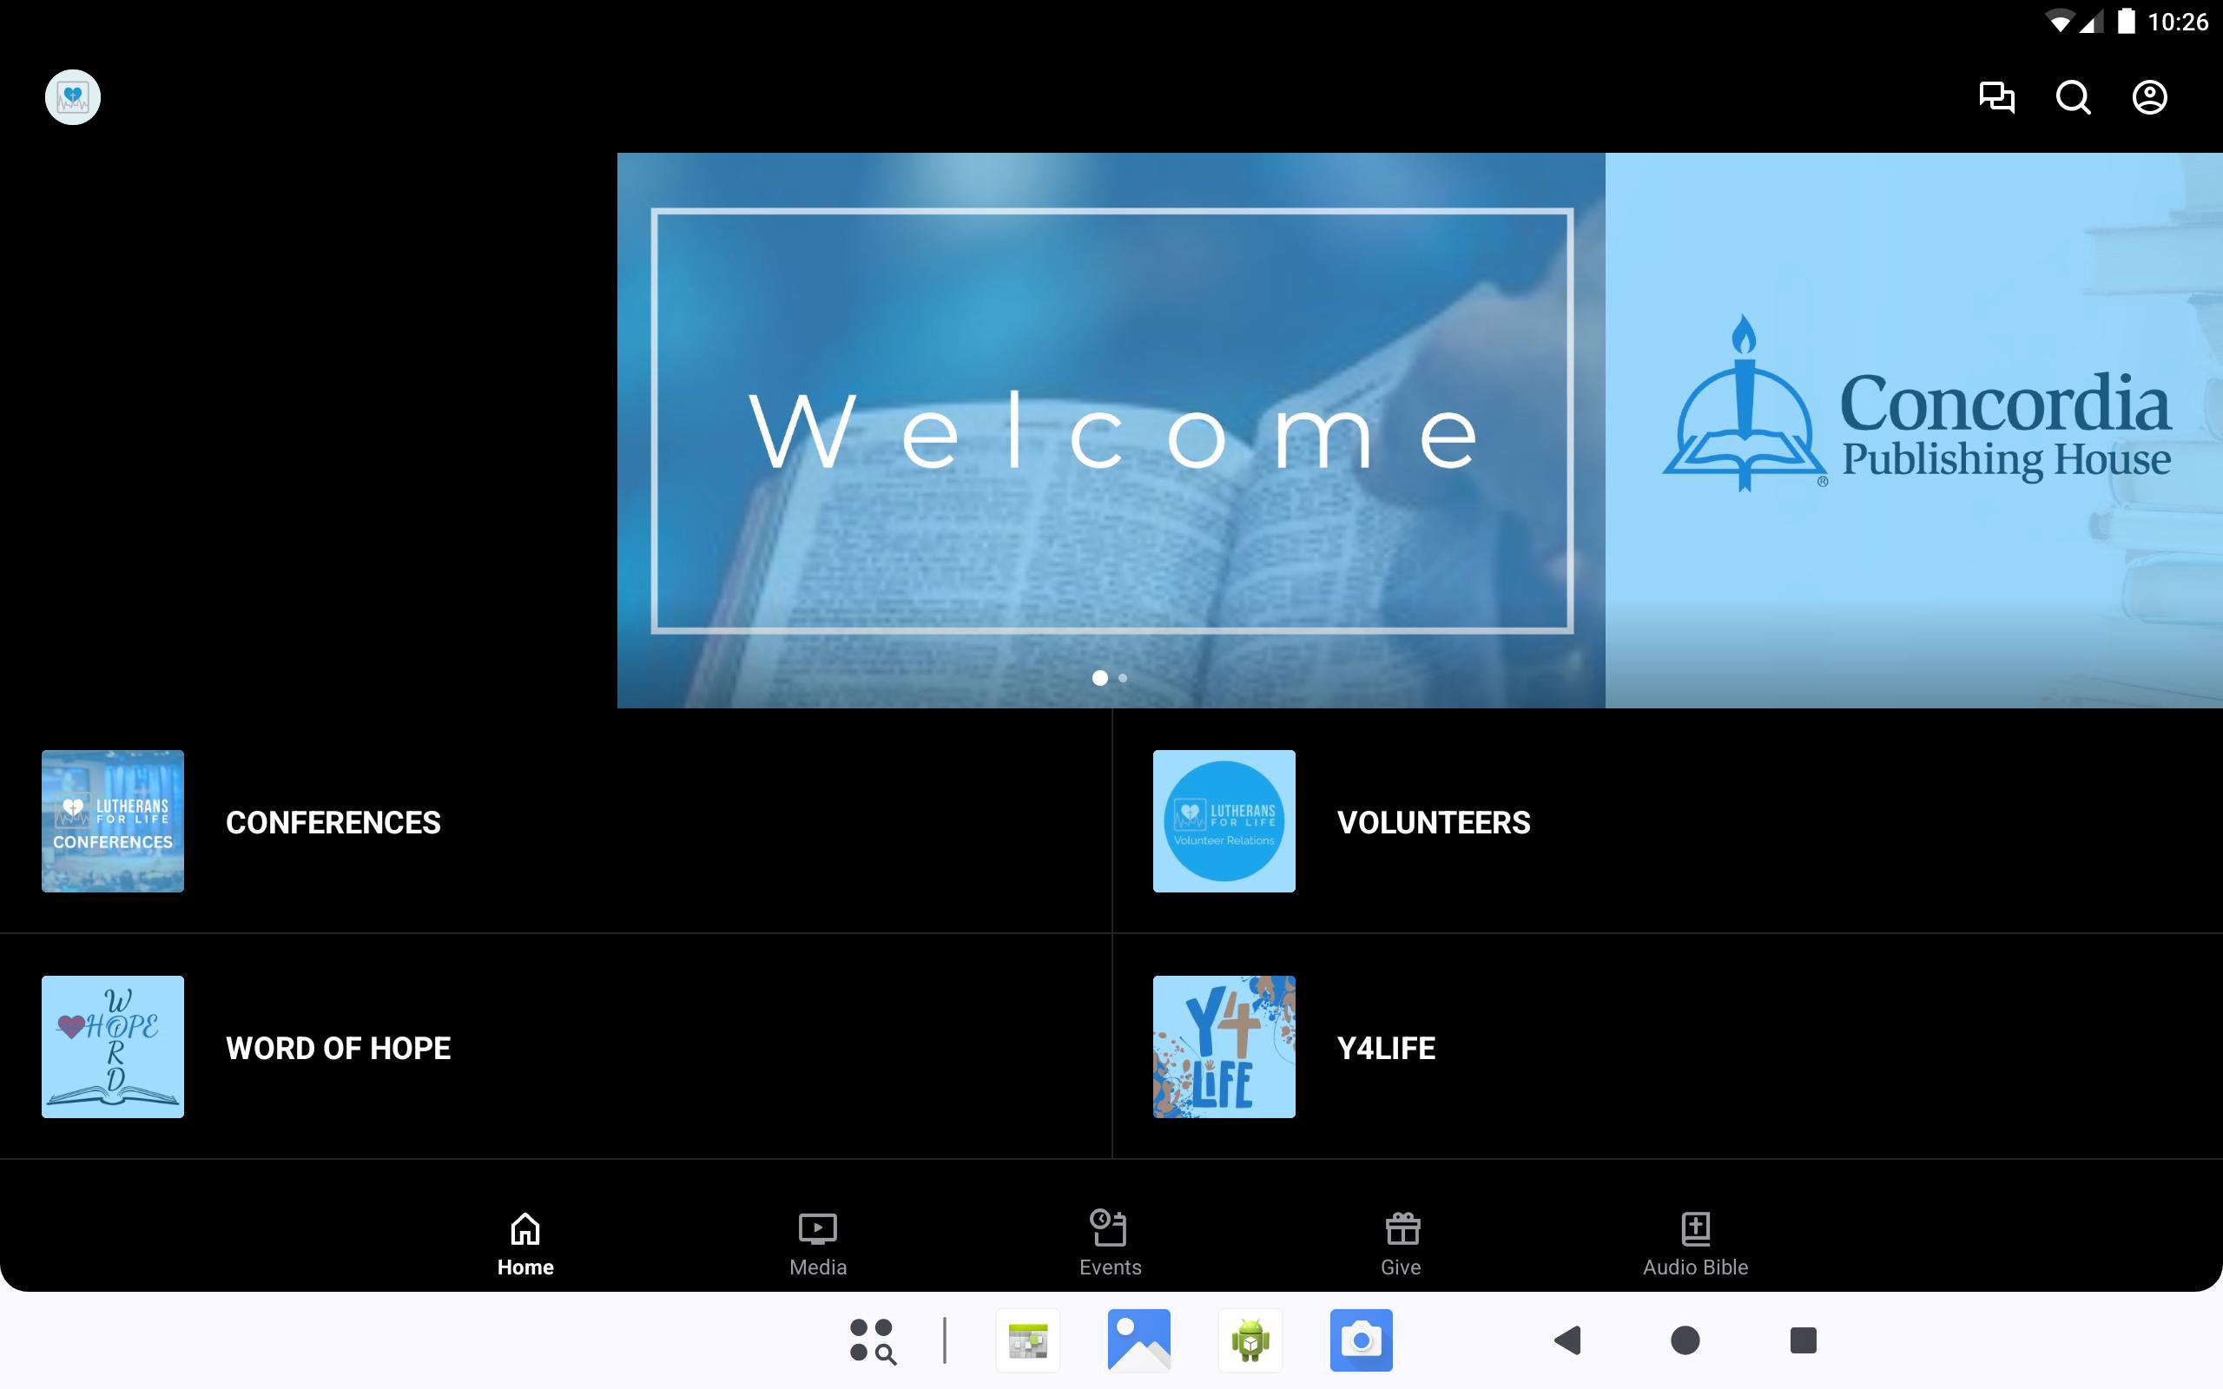Open the Volunteers thumbnail image
Viewport: 2223px width, 1389px height.
[1224, 821]
